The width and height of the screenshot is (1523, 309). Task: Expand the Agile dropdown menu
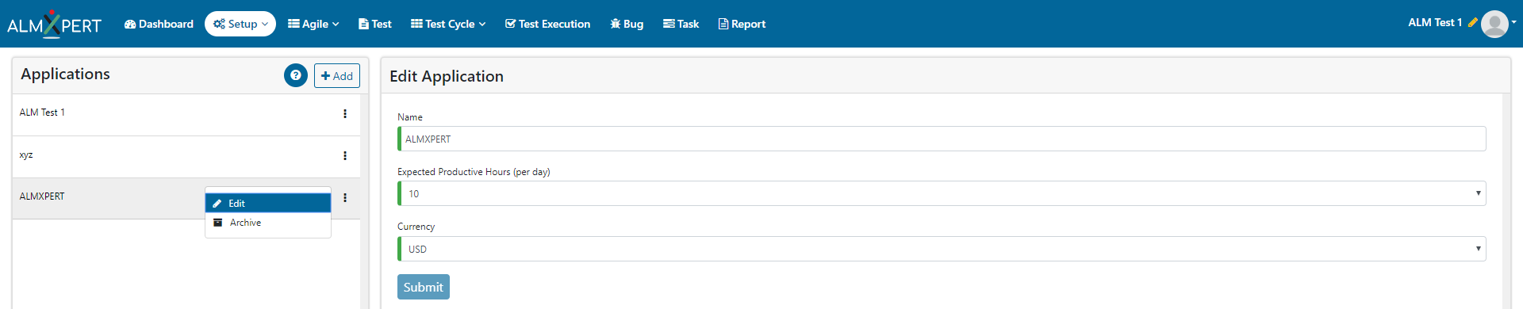(313, 24)
